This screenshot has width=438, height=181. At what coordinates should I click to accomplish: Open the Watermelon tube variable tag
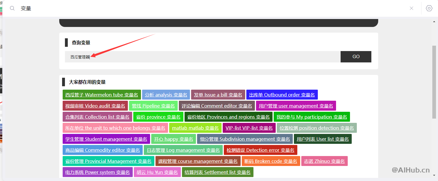[x=102, y=95]
